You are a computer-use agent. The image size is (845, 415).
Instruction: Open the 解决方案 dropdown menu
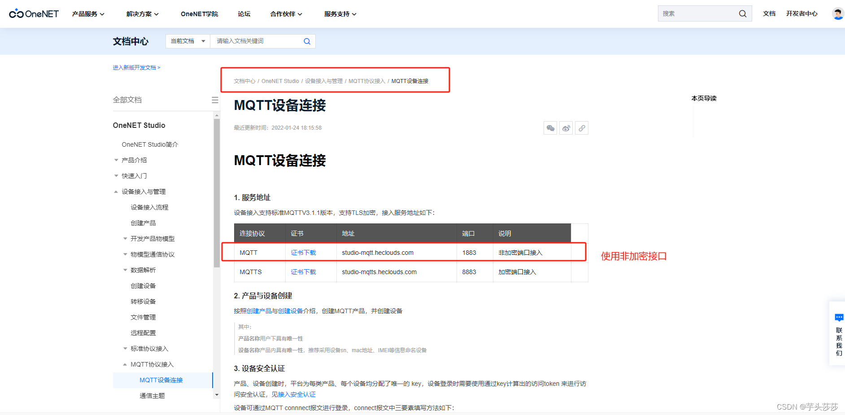[x=143, y=14]
